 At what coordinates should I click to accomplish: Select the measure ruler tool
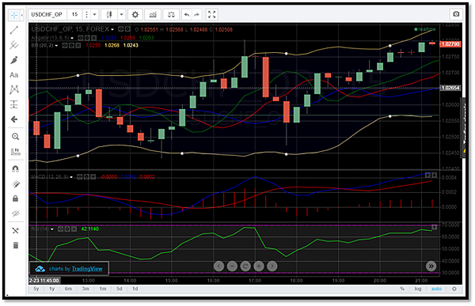click(x=15, y=152)
